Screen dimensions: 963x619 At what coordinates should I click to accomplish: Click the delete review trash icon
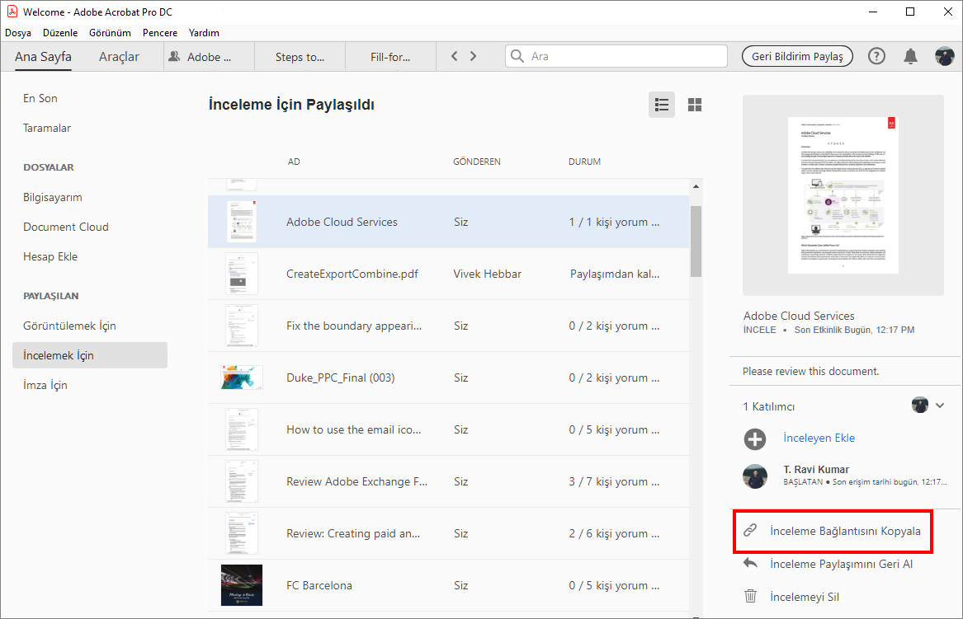[x=750, y=596]
